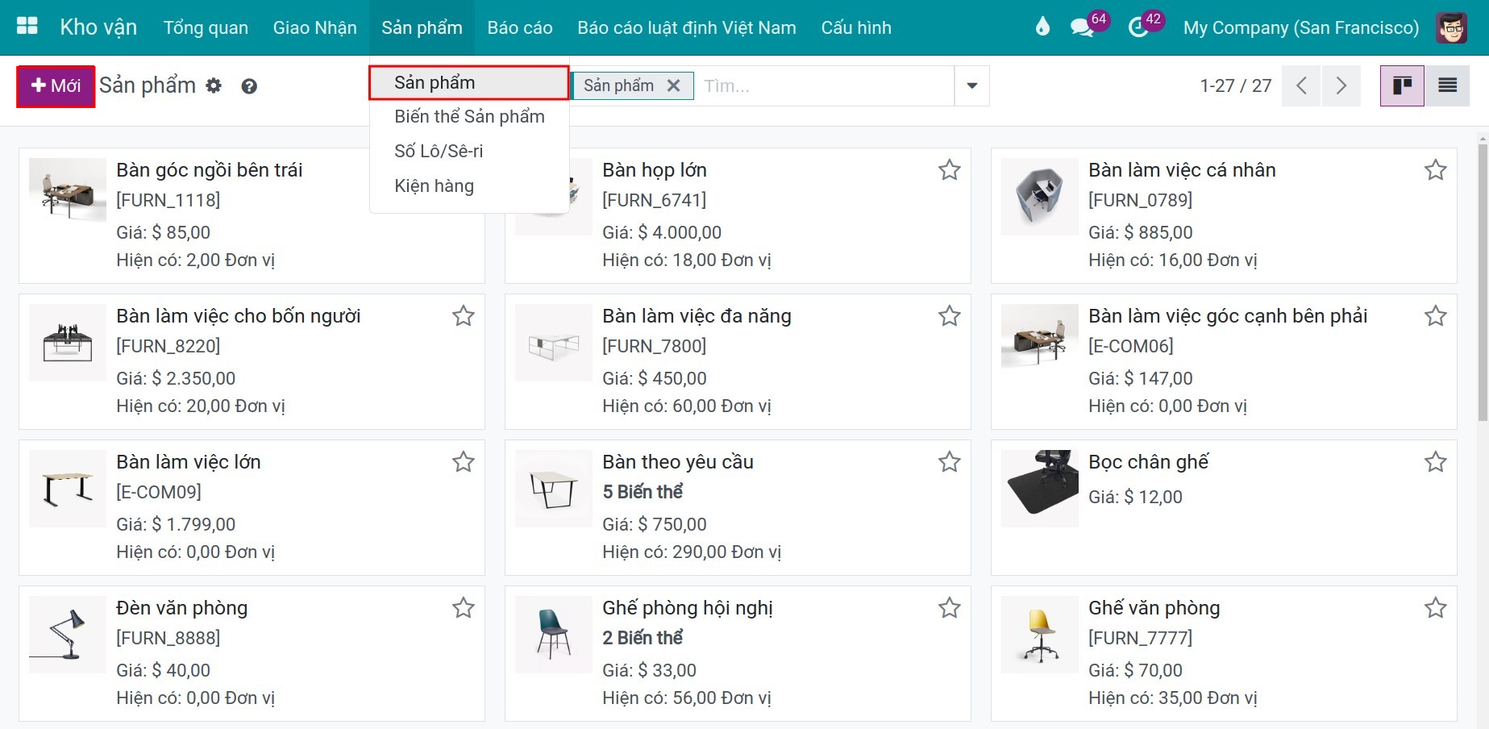Star the Đèn văn phòng card
The height and width of the screenshot is (729, 1489).
click(464, 608)
